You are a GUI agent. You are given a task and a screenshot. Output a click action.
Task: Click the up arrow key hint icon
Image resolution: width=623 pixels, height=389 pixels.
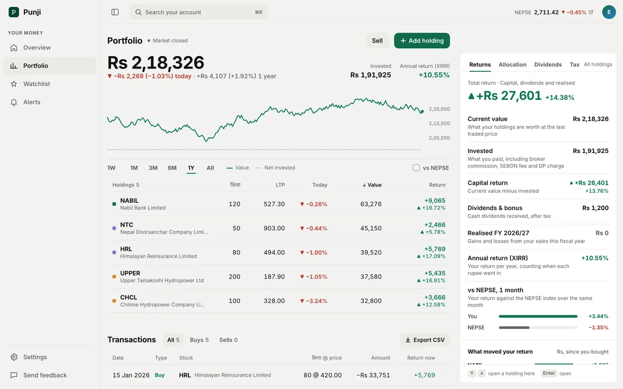[x=472, y=373]
